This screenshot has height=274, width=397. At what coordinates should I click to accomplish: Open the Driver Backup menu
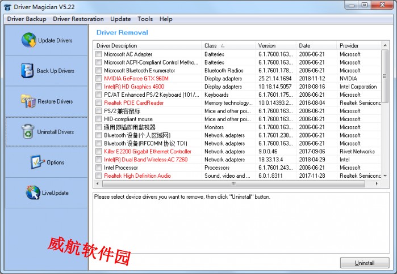[x=27, y=19]
